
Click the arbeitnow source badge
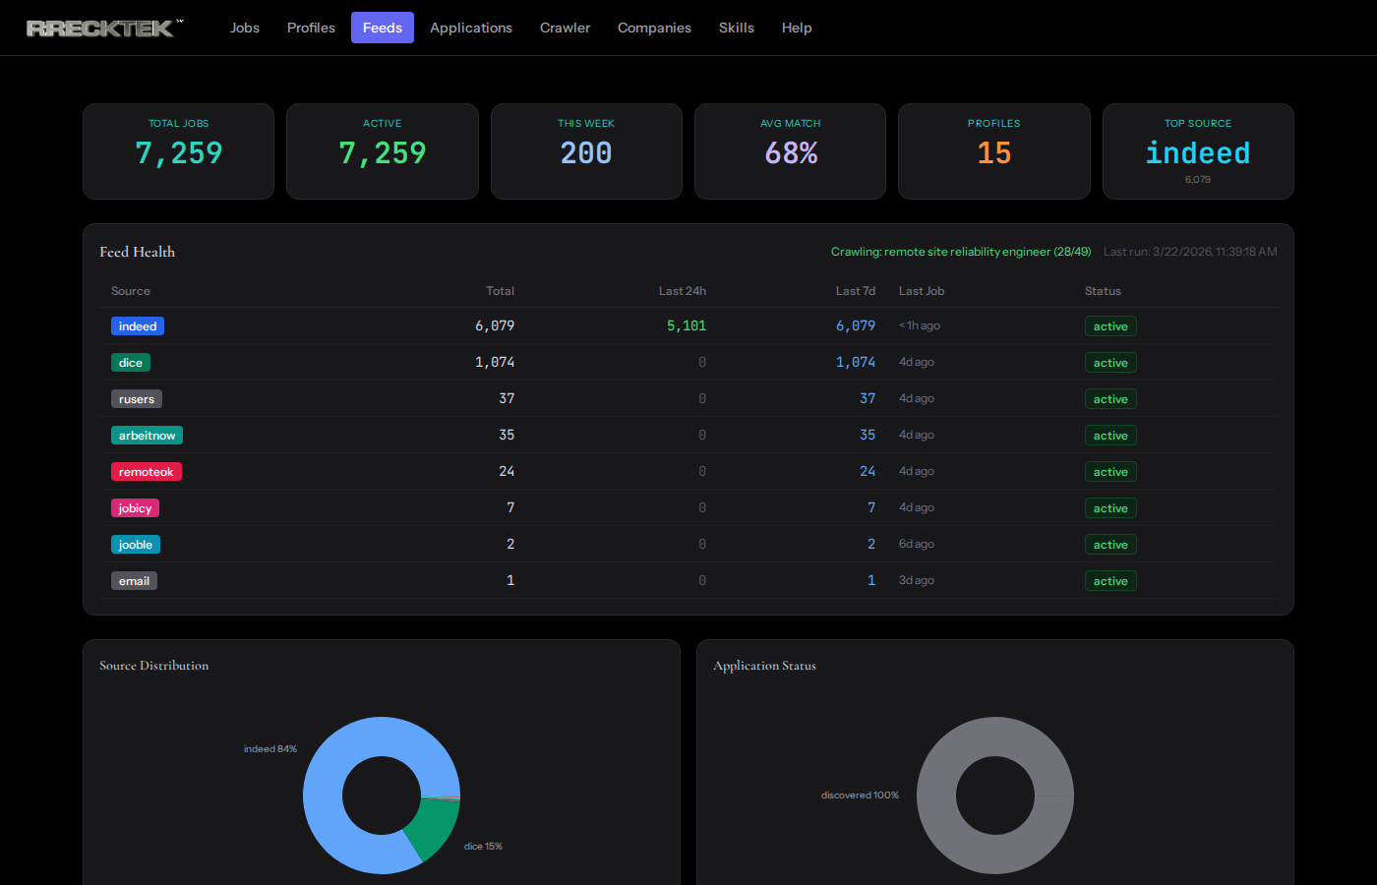tap(147, 436)
